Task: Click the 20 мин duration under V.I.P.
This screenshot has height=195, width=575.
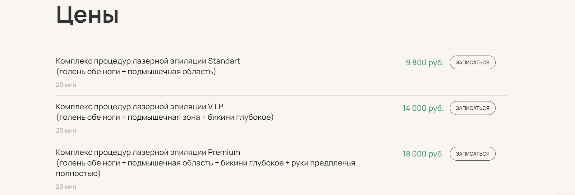Action: point(66,130)
